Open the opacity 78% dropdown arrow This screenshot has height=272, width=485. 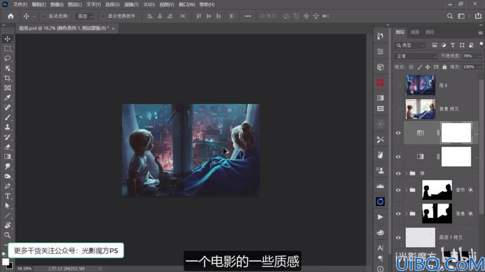[479, 56]
